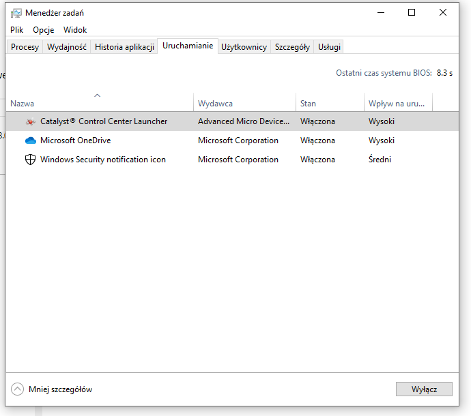Open the Opcje menu
This screenshot has height=416, width=471.
pyautogui.click(x=44, y=30)
